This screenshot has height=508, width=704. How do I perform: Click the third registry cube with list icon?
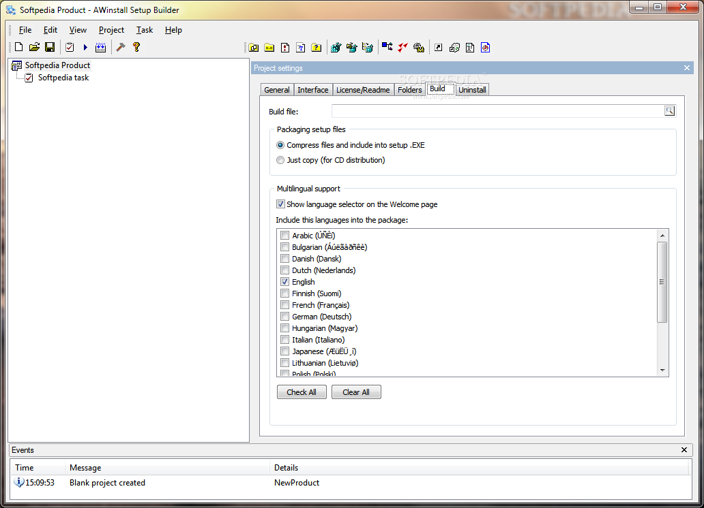click(367, 48)
